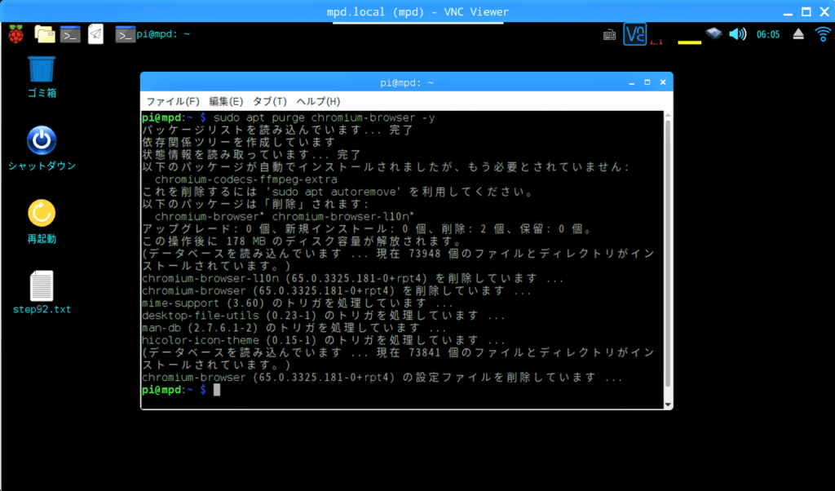Click the 'mime-support (3.60)' line

298,303
